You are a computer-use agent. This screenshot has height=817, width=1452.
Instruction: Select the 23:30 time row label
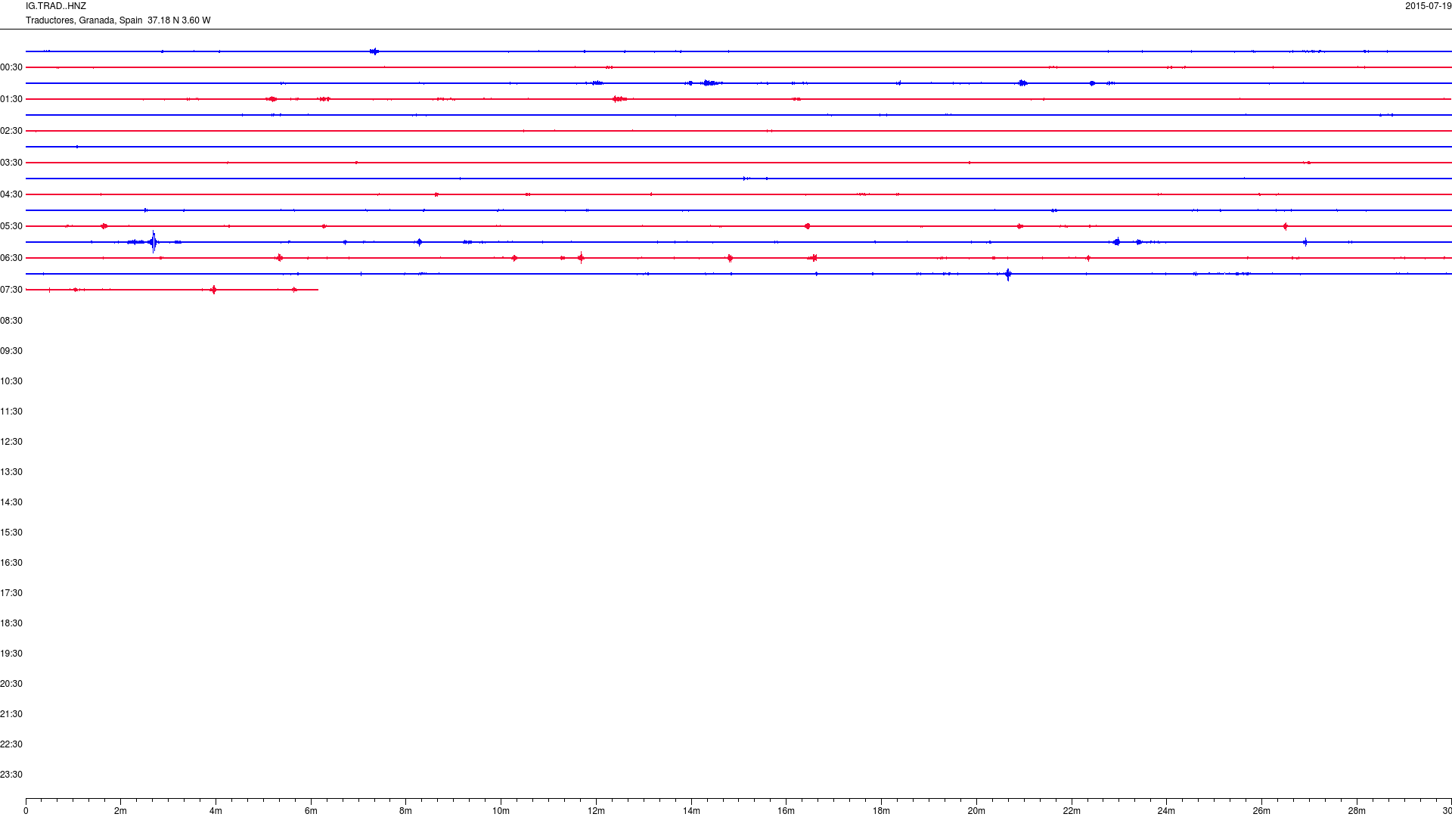pos(11,775)
